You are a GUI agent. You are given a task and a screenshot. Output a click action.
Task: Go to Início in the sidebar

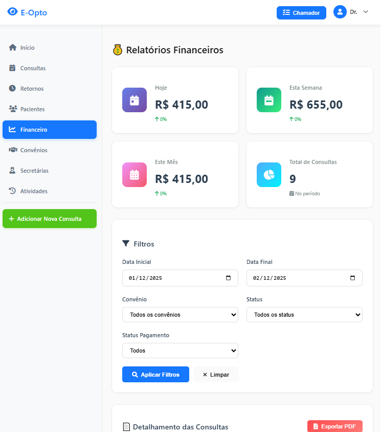pos(50,48)
